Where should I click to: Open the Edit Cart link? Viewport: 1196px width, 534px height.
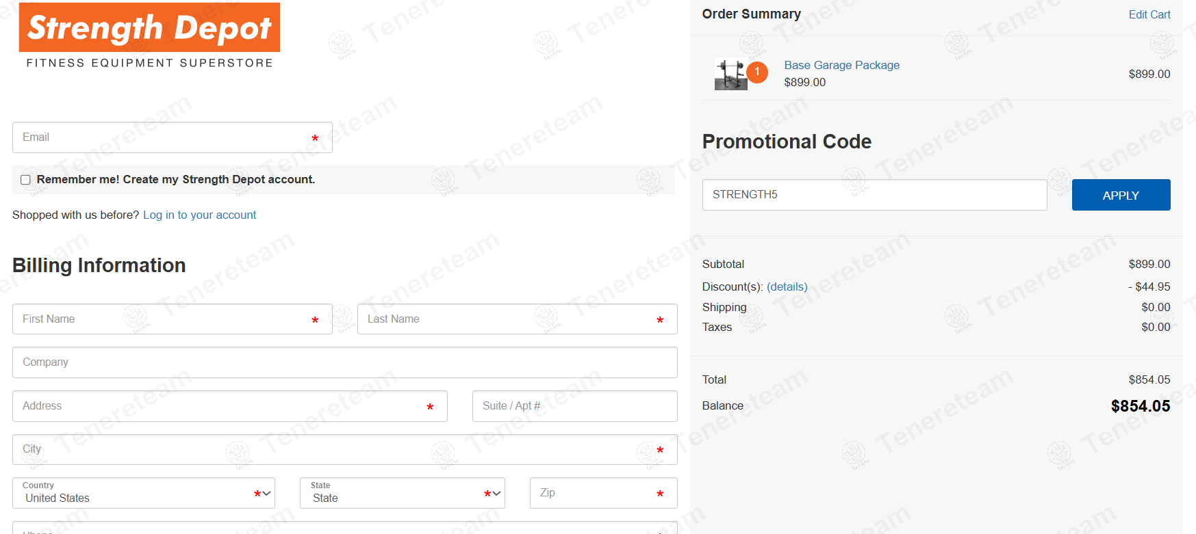click(x=1149, y=14)
